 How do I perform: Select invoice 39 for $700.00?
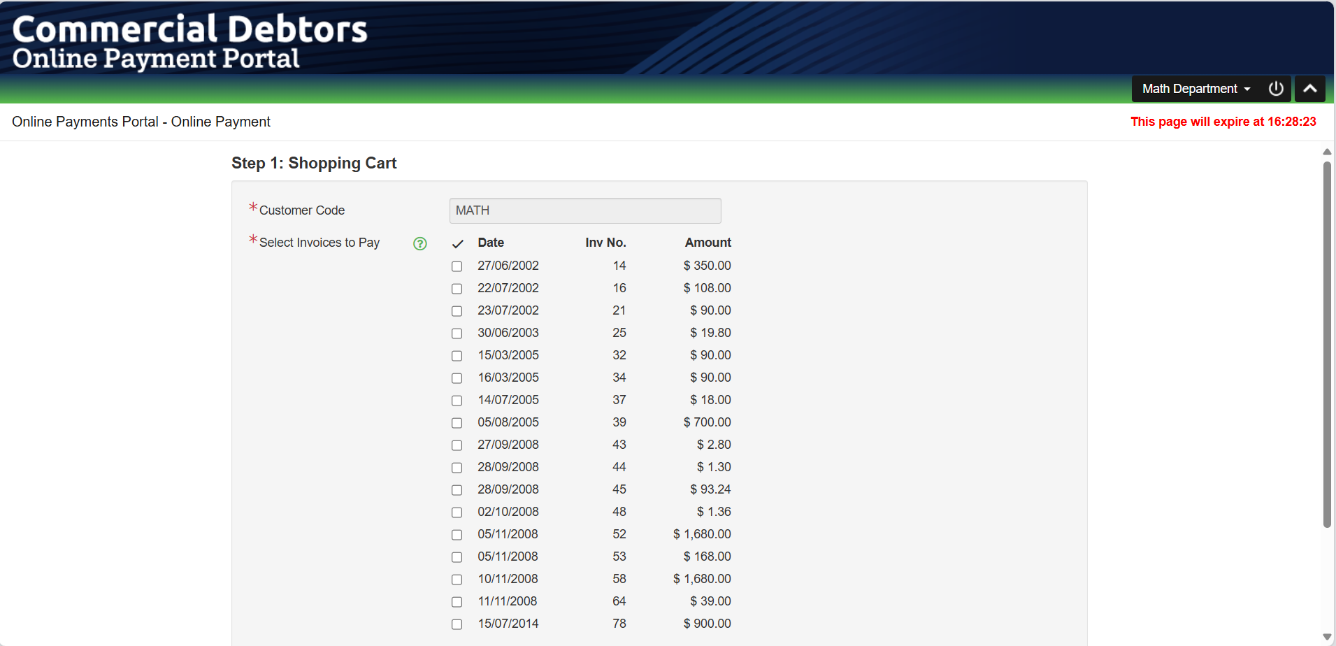click(457, 423)
